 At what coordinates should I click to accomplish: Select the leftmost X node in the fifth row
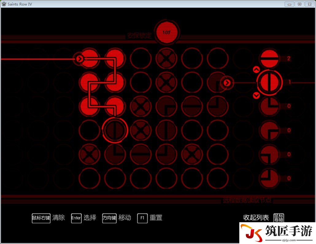(89, 154)
